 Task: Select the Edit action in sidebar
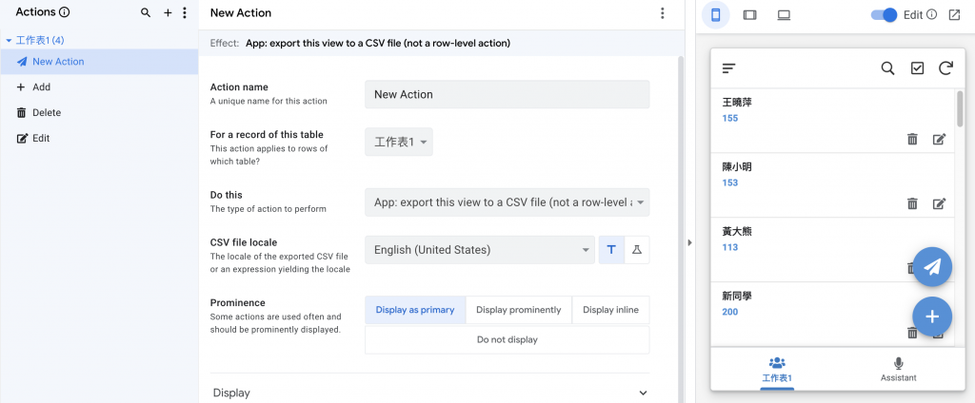41,138
